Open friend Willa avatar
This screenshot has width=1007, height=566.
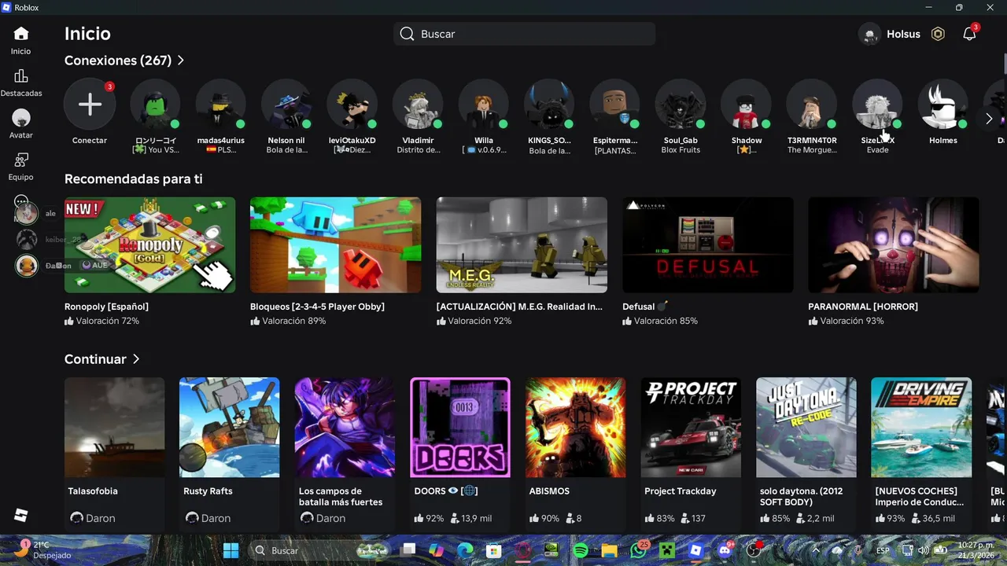[x=484, y=105]
